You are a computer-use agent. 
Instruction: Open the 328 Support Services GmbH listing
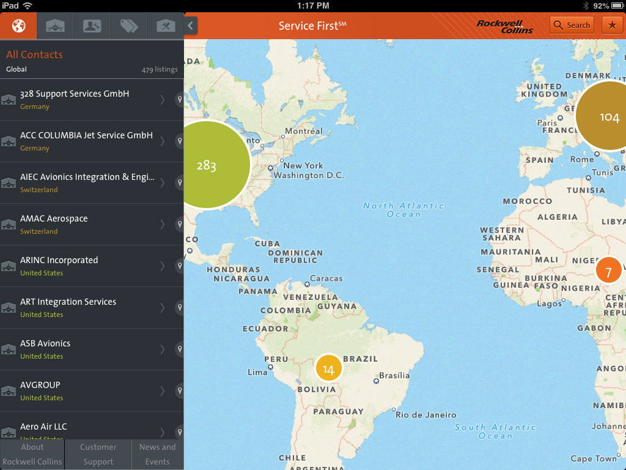pos(92,100)
